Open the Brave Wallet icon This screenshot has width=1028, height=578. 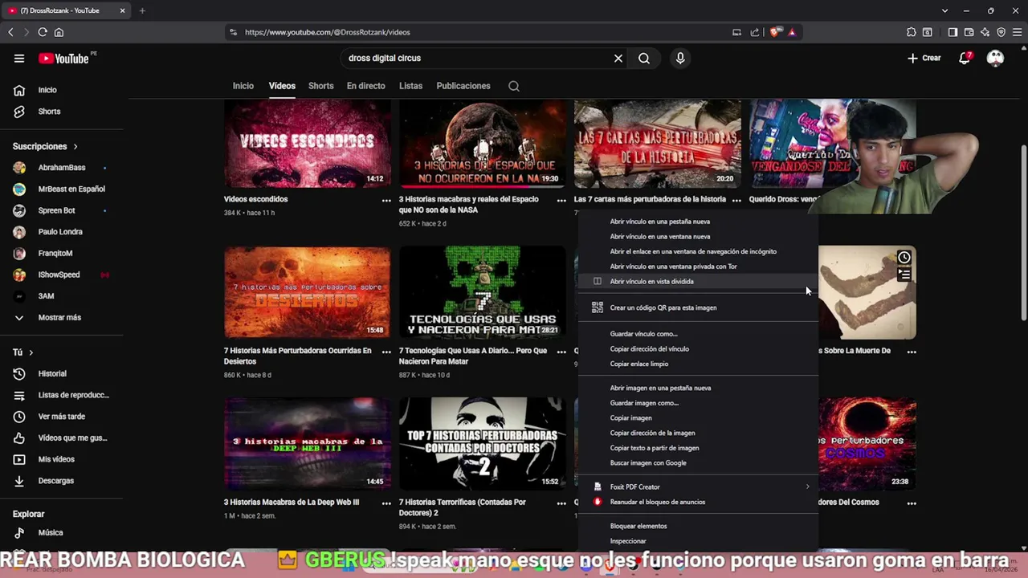[x=969, y=32]
